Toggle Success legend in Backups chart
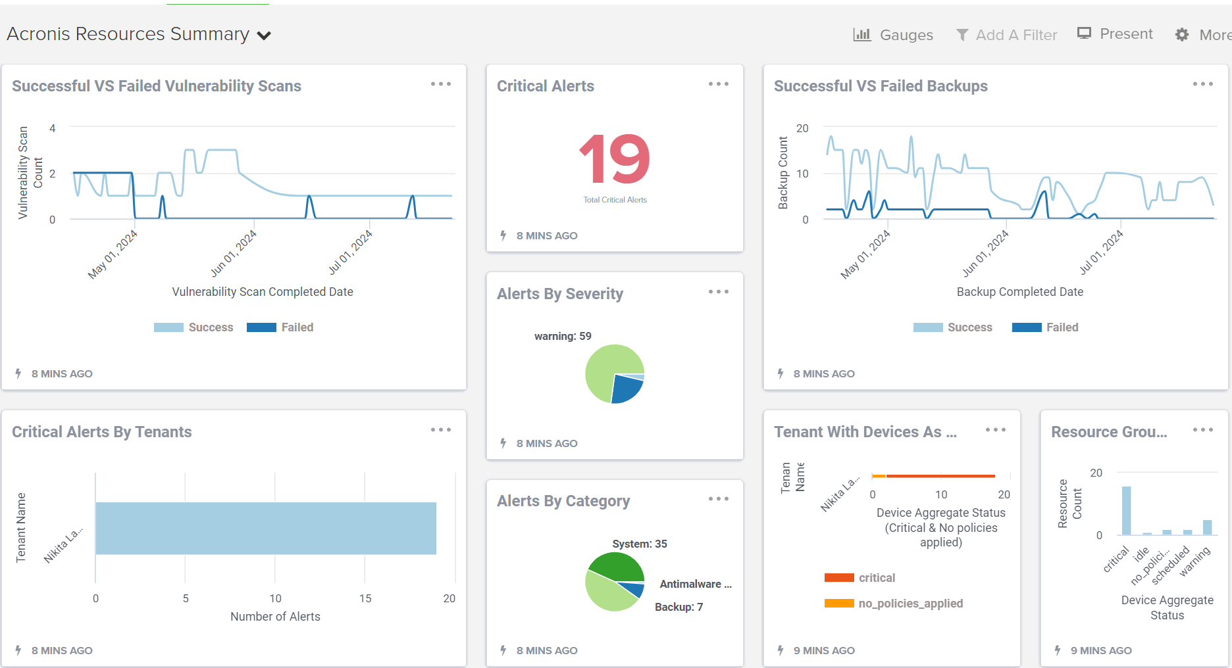 (953, 327)
